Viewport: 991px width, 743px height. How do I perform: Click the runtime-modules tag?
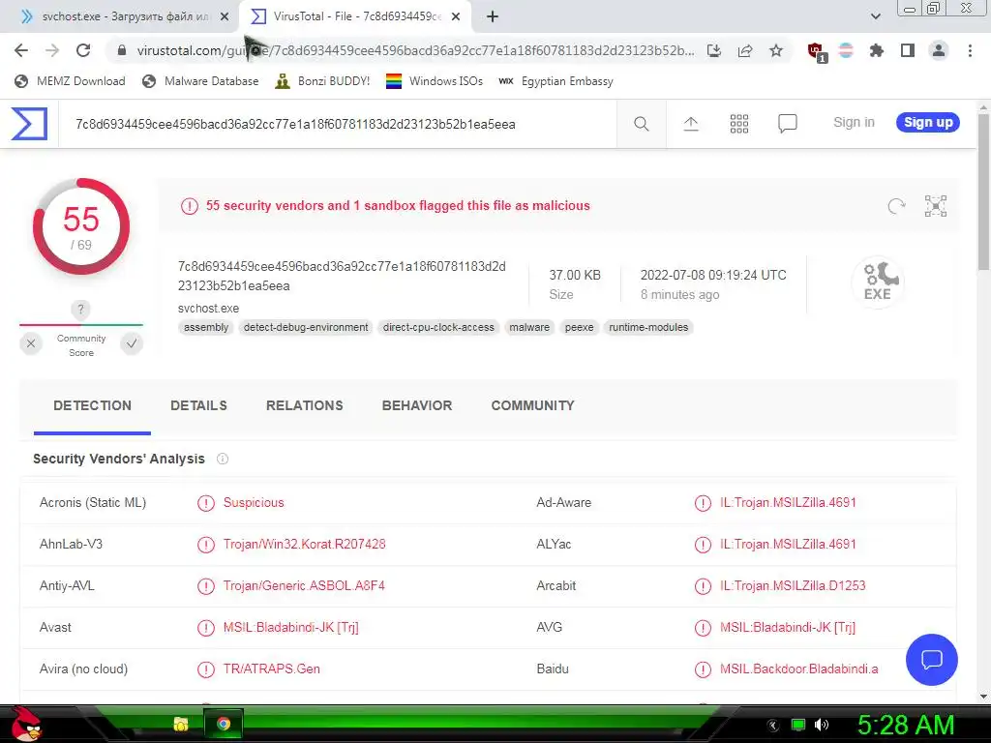(x=648, y=327)
